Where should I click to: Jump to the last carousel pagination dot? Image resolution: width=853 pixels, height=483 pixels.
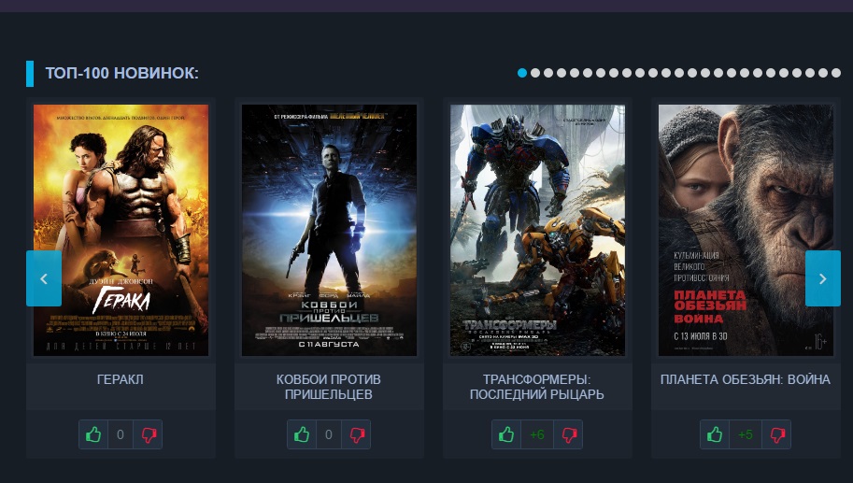[836, 73]
